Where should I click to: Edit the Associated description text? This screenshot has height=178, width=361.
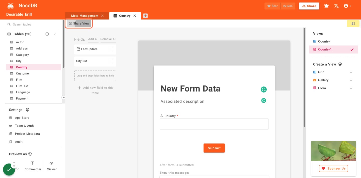[183, 101]
